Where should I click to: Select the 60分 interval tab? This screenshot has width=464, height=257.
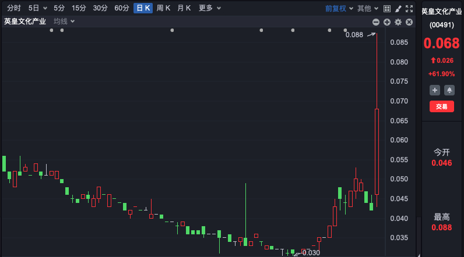tap(122, 8)
